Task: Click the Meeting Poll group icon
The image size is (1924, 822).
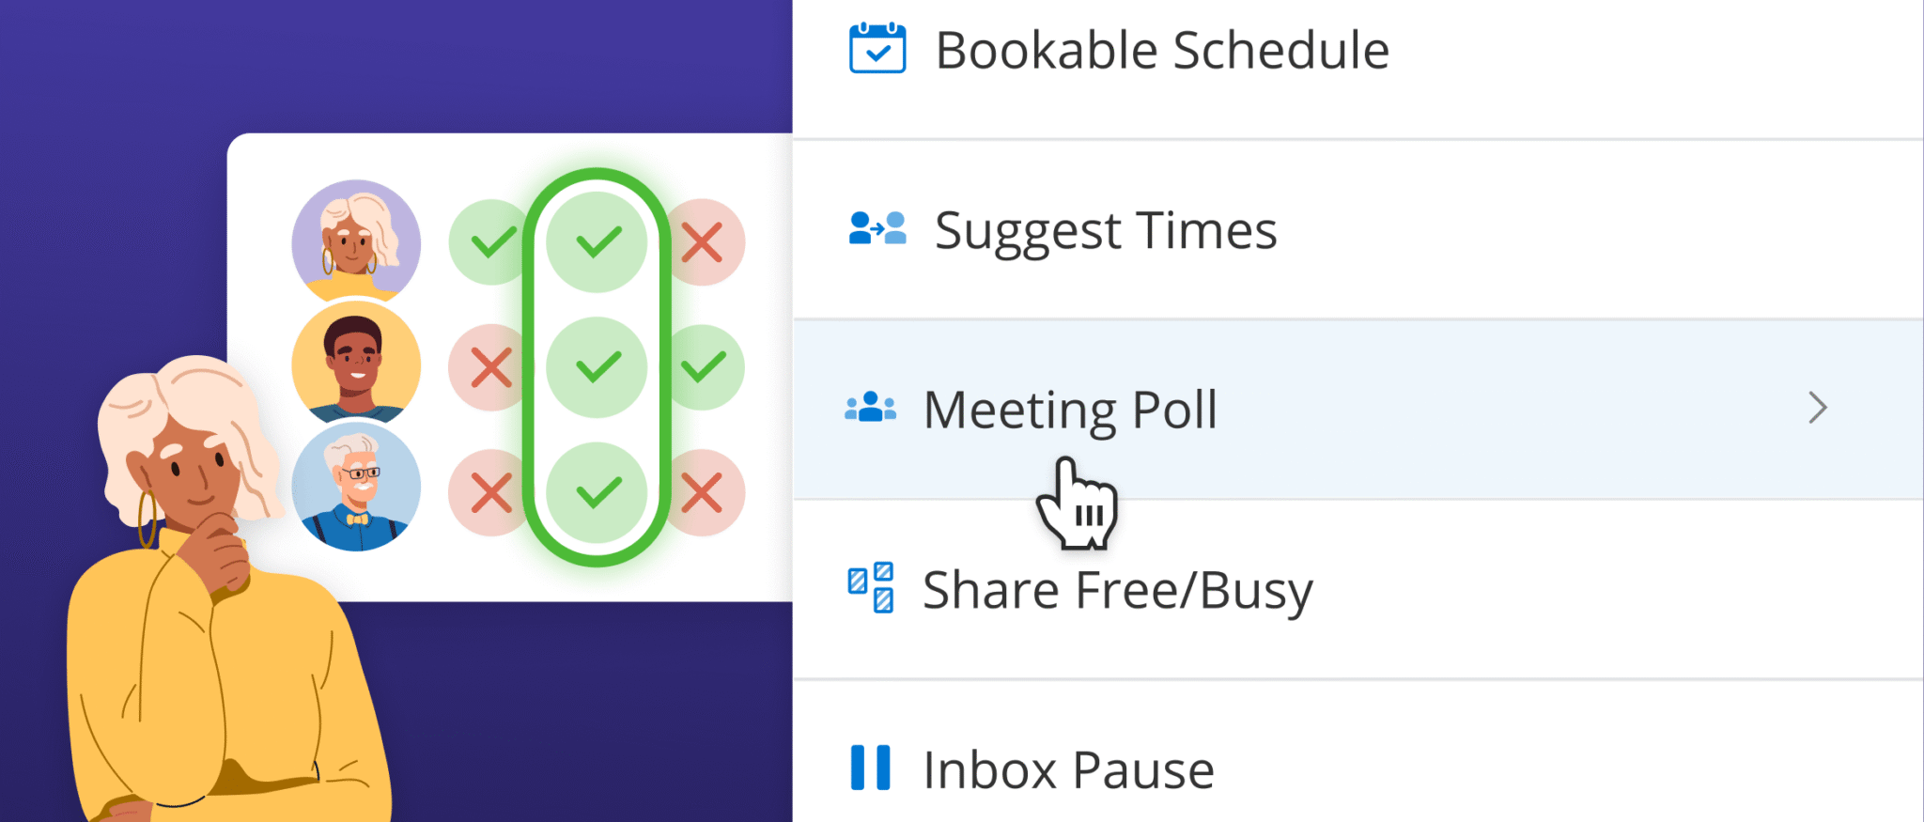Action: (x=870, y=407)
